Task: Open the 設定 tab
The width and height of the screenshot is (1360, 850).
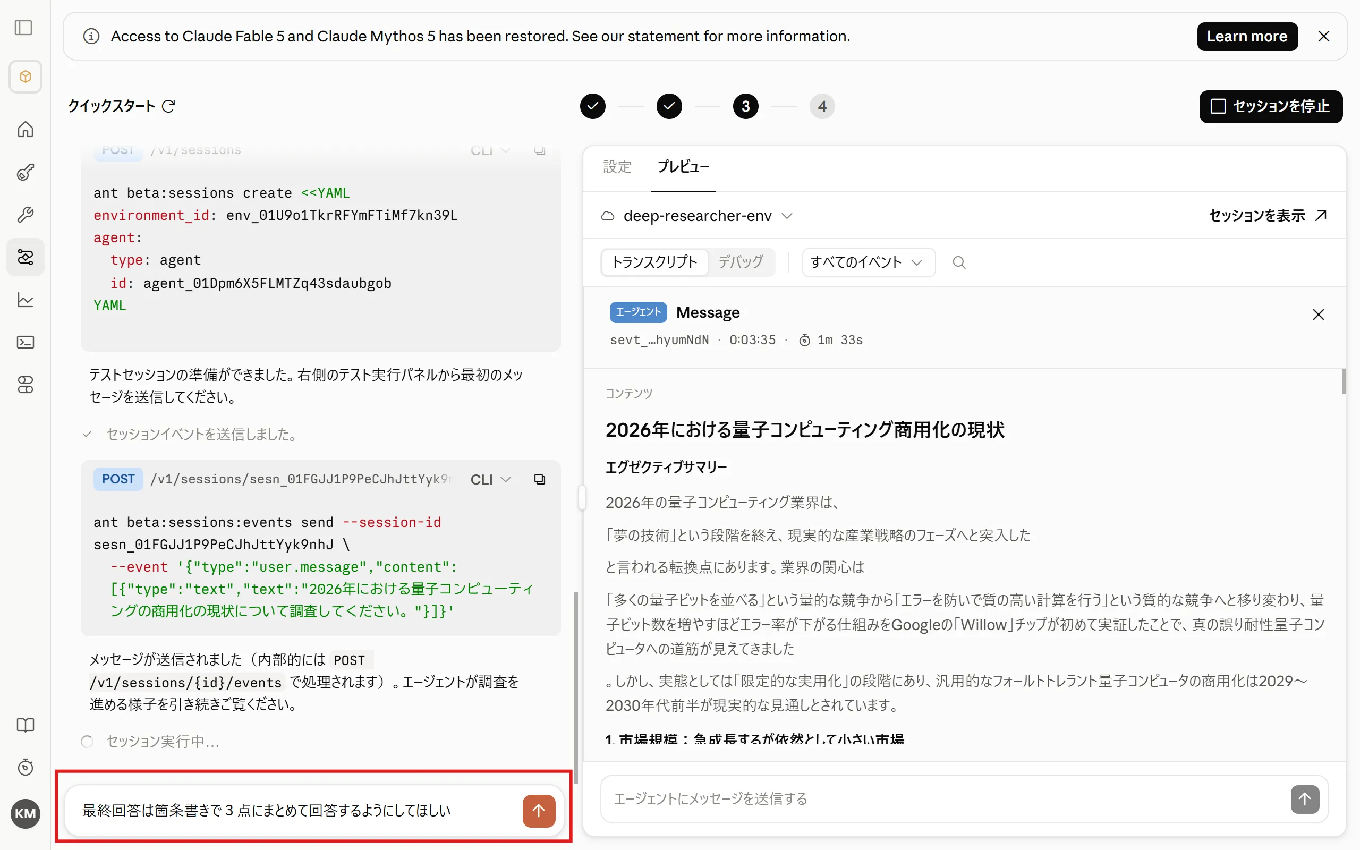Action: (x=617, y=167)
